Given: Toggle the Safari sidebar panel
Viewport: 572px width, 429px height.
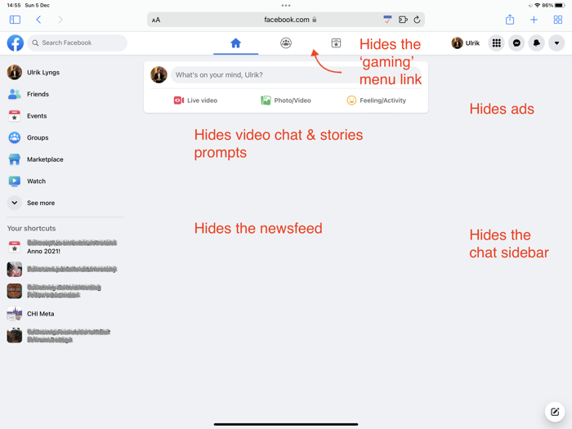Looking at the screenshot, I should pyautogui.click(x=15, y=20).
